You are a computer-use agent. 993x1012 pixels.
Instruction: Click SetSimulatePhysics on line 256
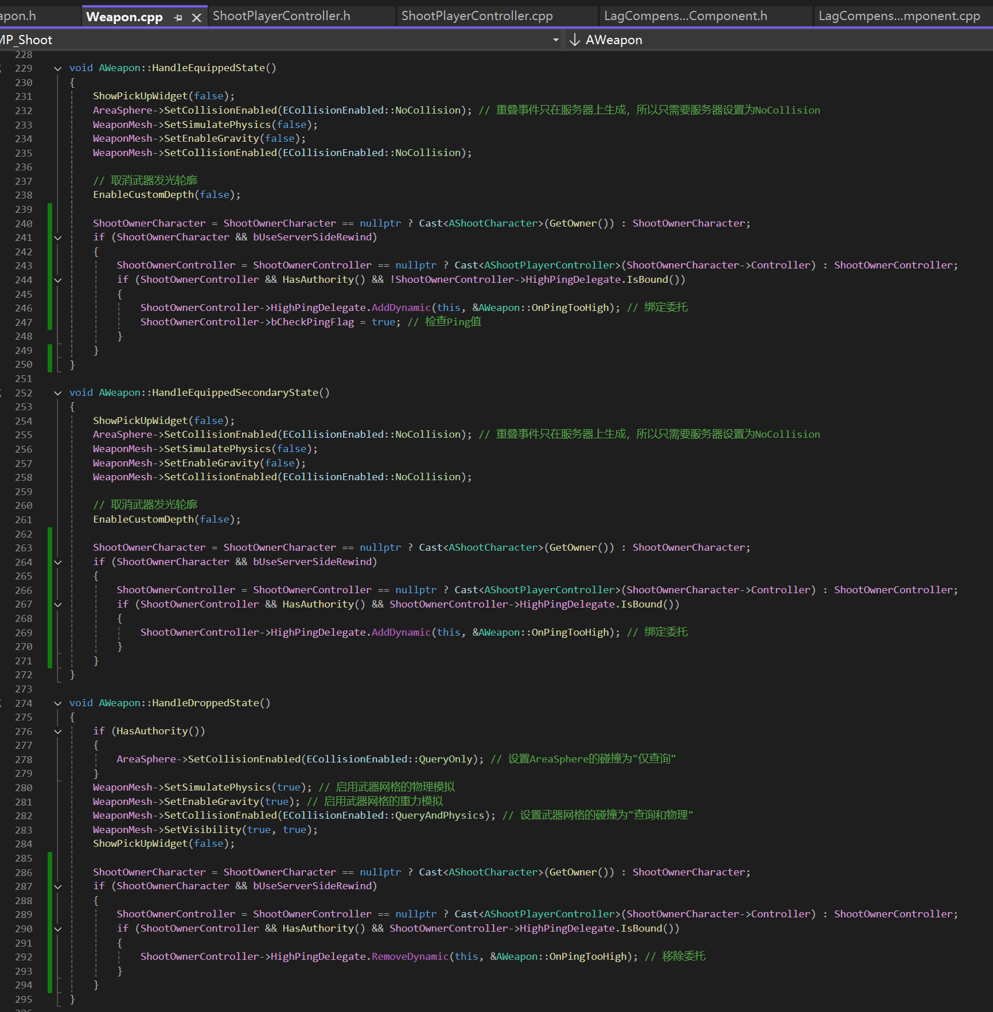(x=217, y=449)
